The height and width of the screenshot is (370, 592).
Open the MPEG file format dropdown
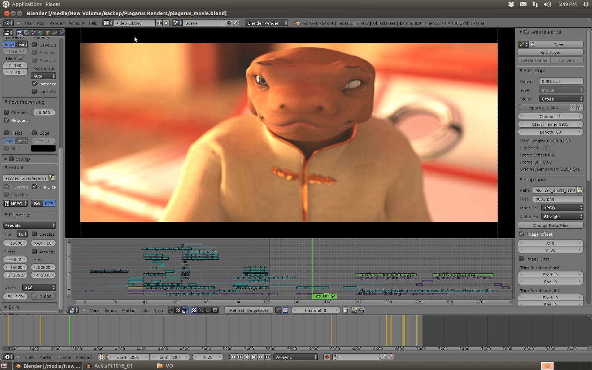16,203
